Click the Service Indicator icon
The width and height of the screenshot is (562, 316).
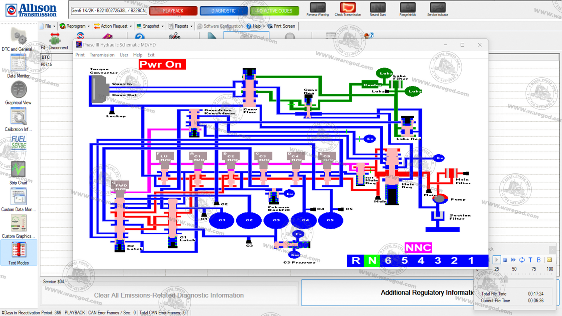(x=438, y=7)
